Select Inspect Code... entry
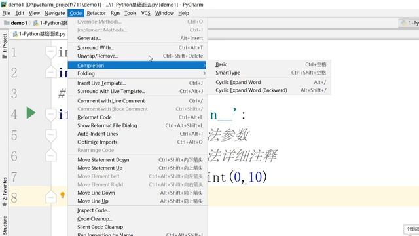Screen dimensions: 419x236 [x=137, y=210]
